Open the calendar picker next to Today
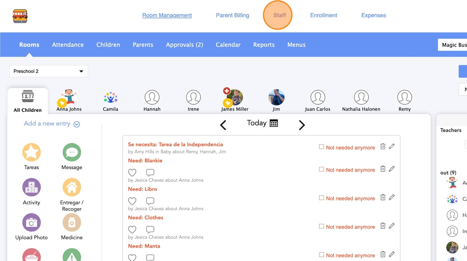Screen dimensions: 467x261 [x=274, y=123]
